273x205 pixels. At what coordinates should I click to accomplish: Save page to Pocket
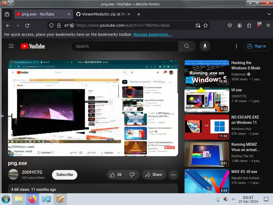[x=230, y=25]
